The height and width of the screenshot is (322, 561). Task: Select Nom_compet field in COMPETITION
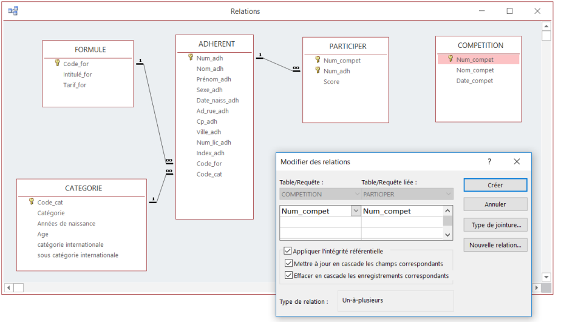coord(475,70)
